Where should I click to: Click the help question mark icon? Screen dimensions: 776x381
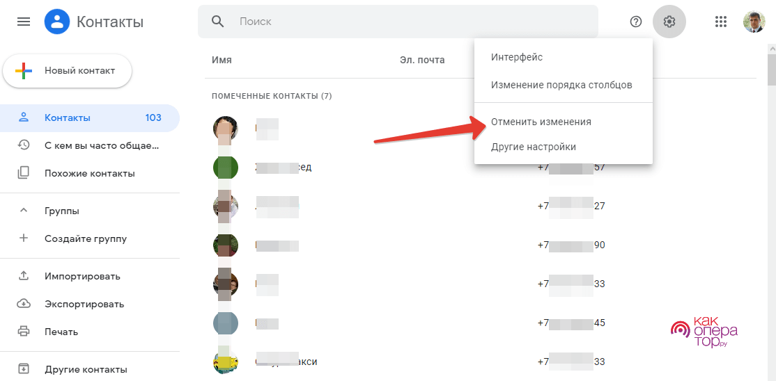[x=635, y=22]
